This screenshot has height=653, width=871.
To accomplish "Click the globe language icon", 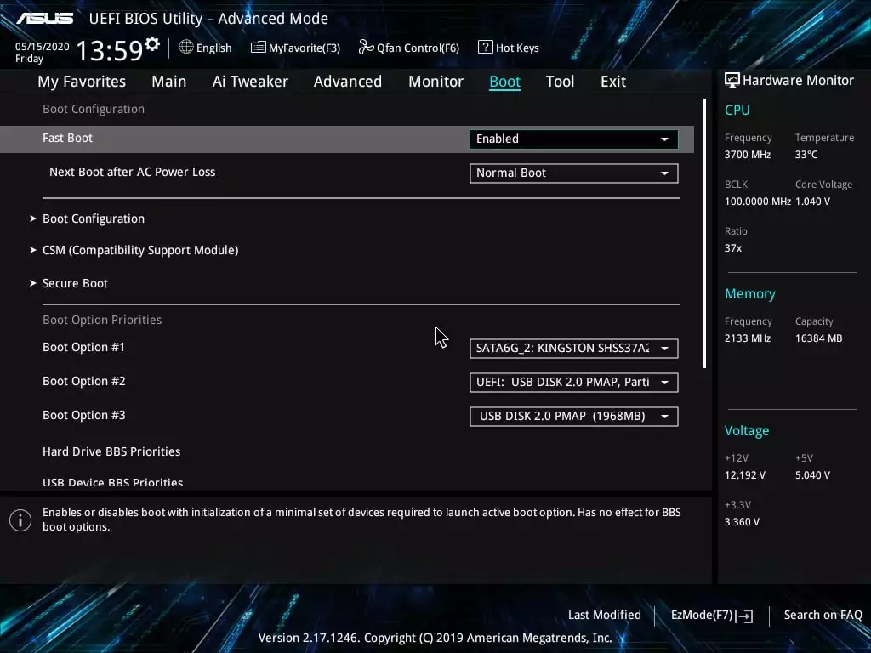I will 186,48.
